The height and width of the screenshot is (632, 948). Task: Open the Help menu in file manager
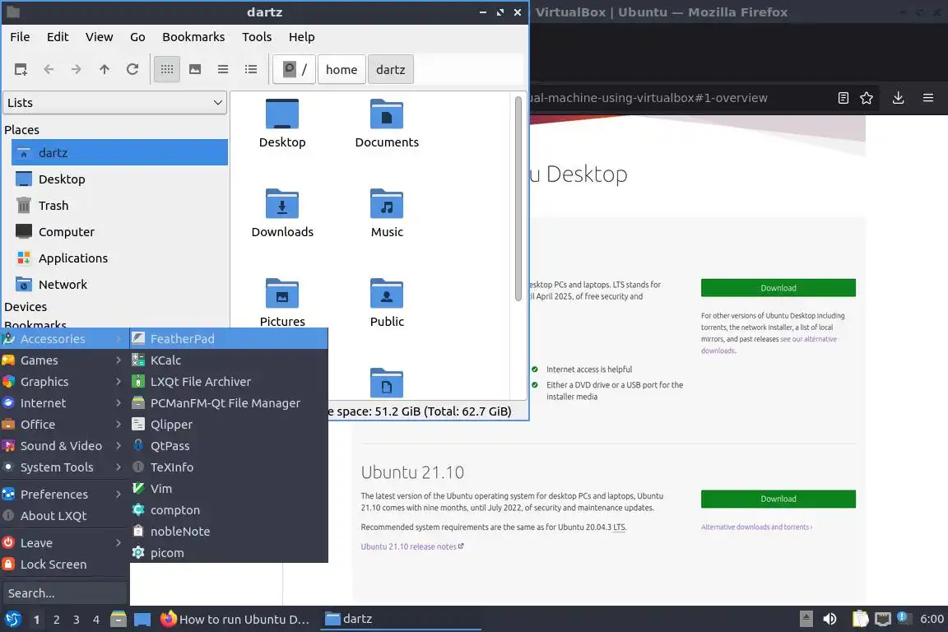[302, 37]
